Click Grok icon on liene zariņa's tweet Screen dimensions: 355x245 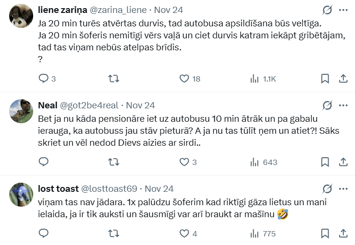point(327,10)
